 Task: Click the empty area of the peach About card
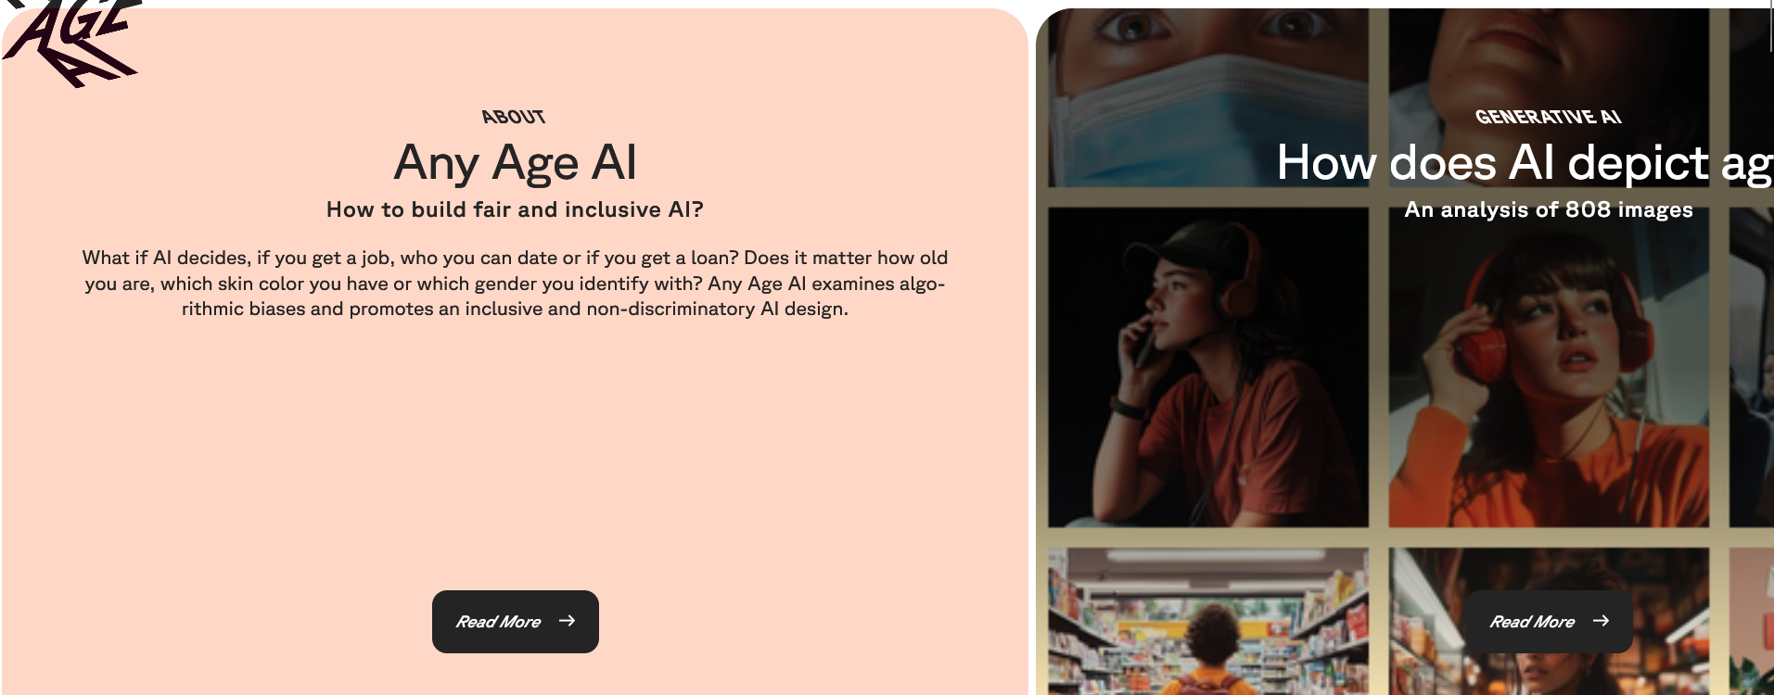(515, 454)
